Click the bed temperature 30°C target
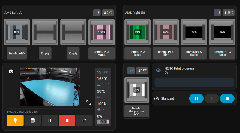 click(x=103, y=84)
